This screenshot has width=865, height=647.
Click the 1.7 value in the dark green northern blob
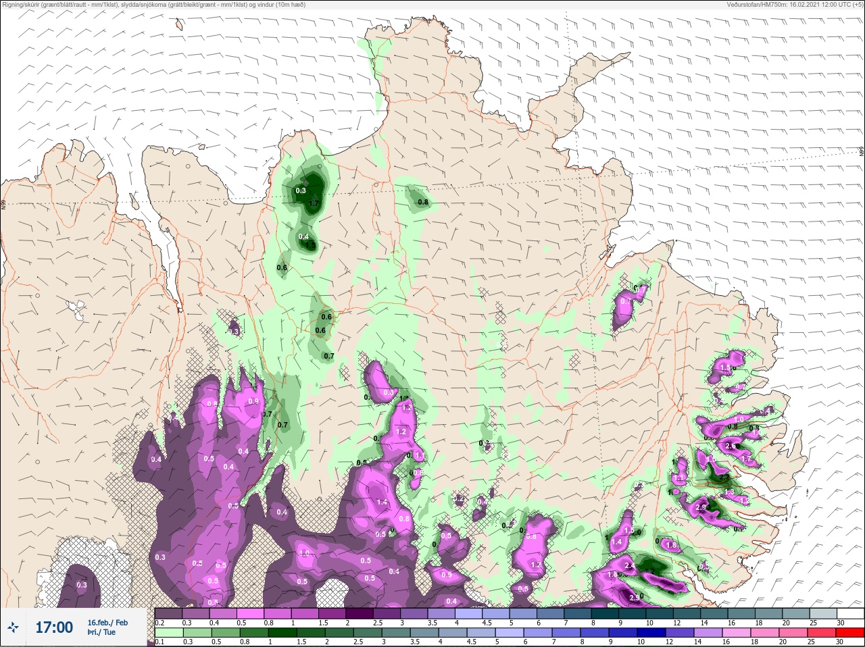314,203
